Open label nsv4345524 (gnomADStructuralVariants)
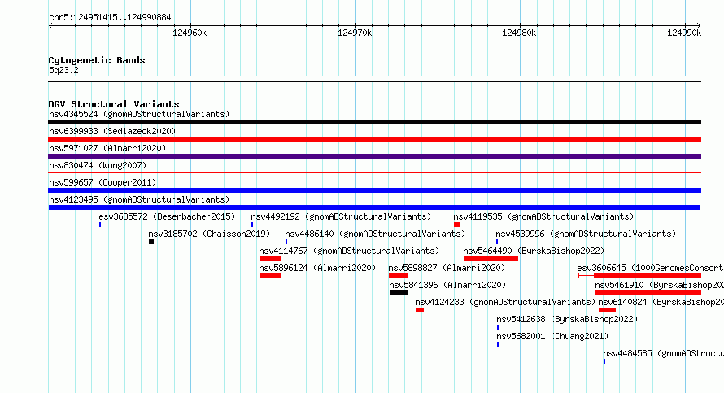The image size is (724, 393). 139,114
